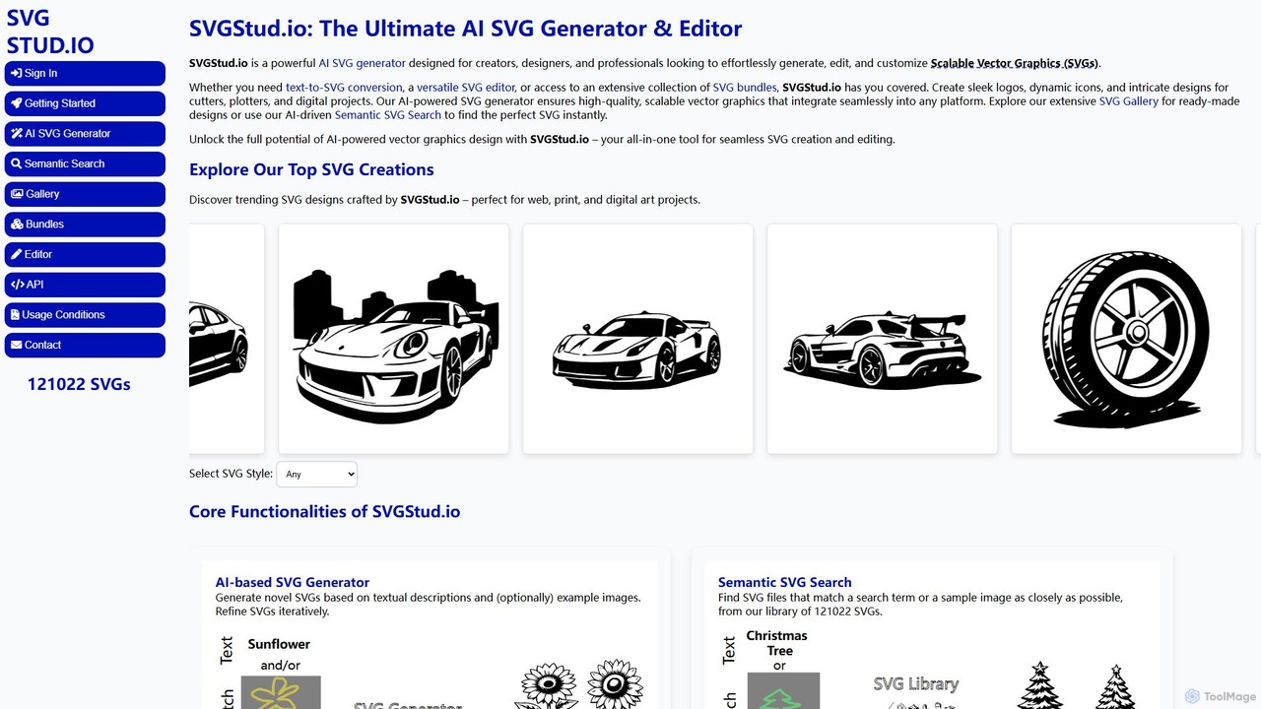Click the pencil icon beside Editor
Image resolution: width=1261 pixels, height=709 pixels.
point(17,254)
